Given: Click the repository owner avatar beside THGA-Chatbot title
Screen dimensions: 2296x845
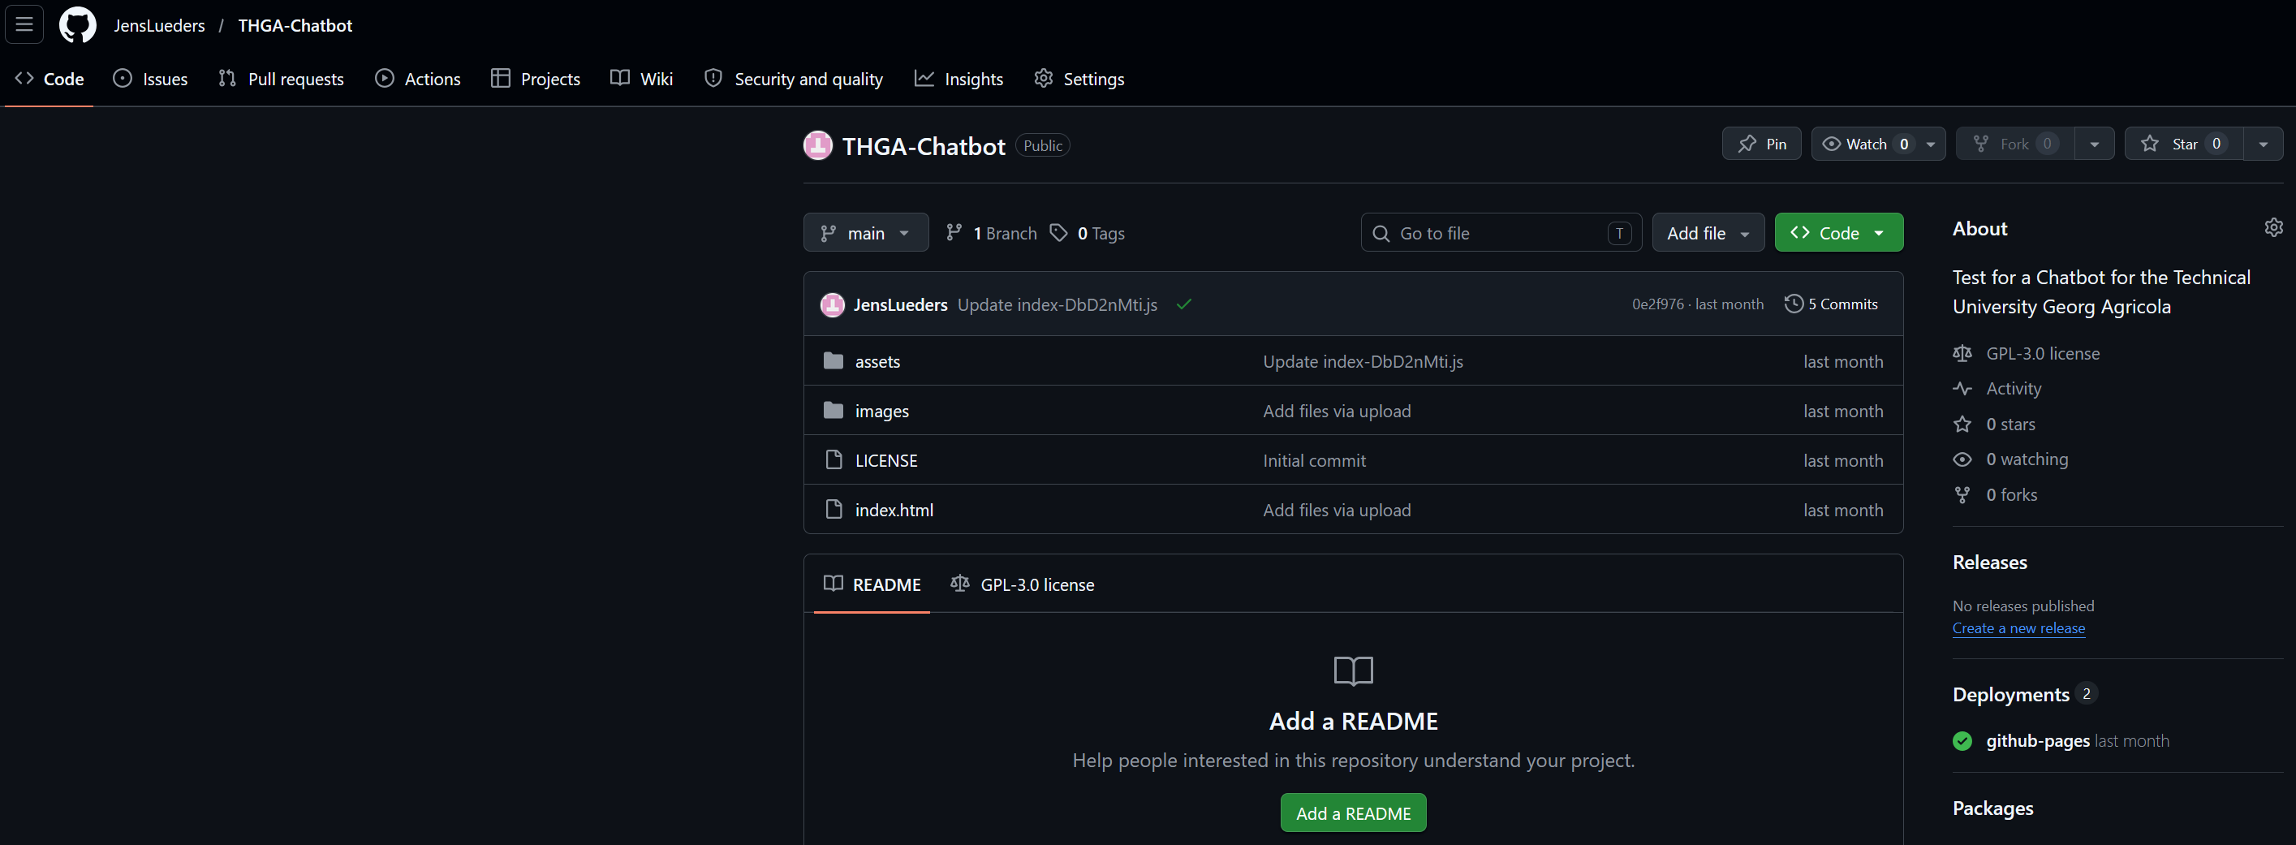Looking at the screenshot, I should 817,145.
